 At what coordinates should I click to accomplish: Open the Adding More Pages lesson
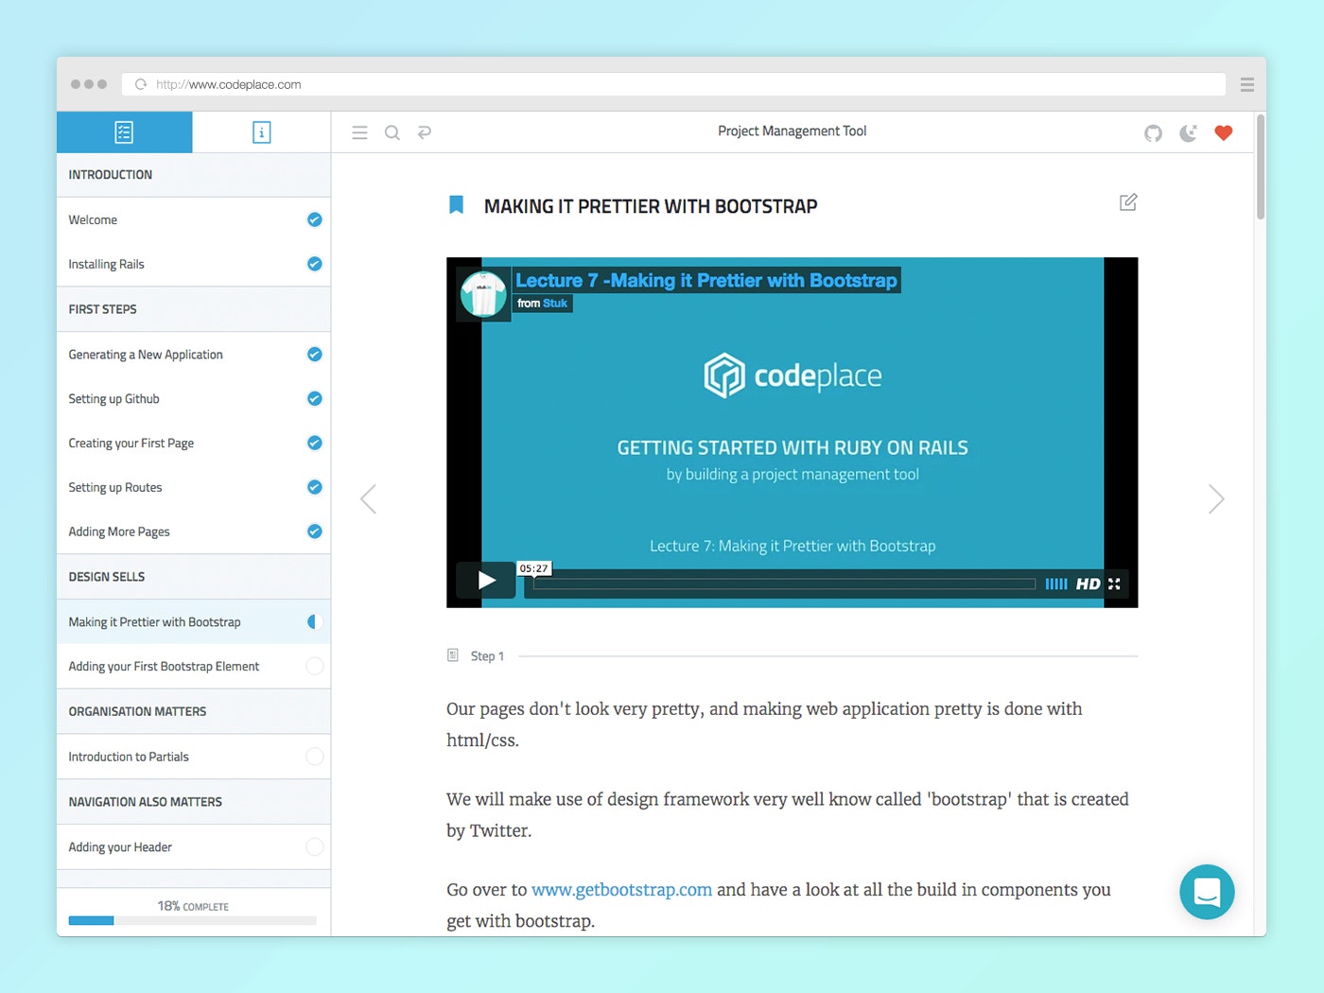194,531
